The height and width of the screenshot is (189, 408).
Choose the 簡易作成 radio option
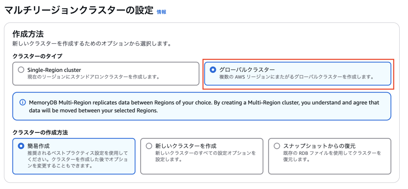[x=21, y=146]
